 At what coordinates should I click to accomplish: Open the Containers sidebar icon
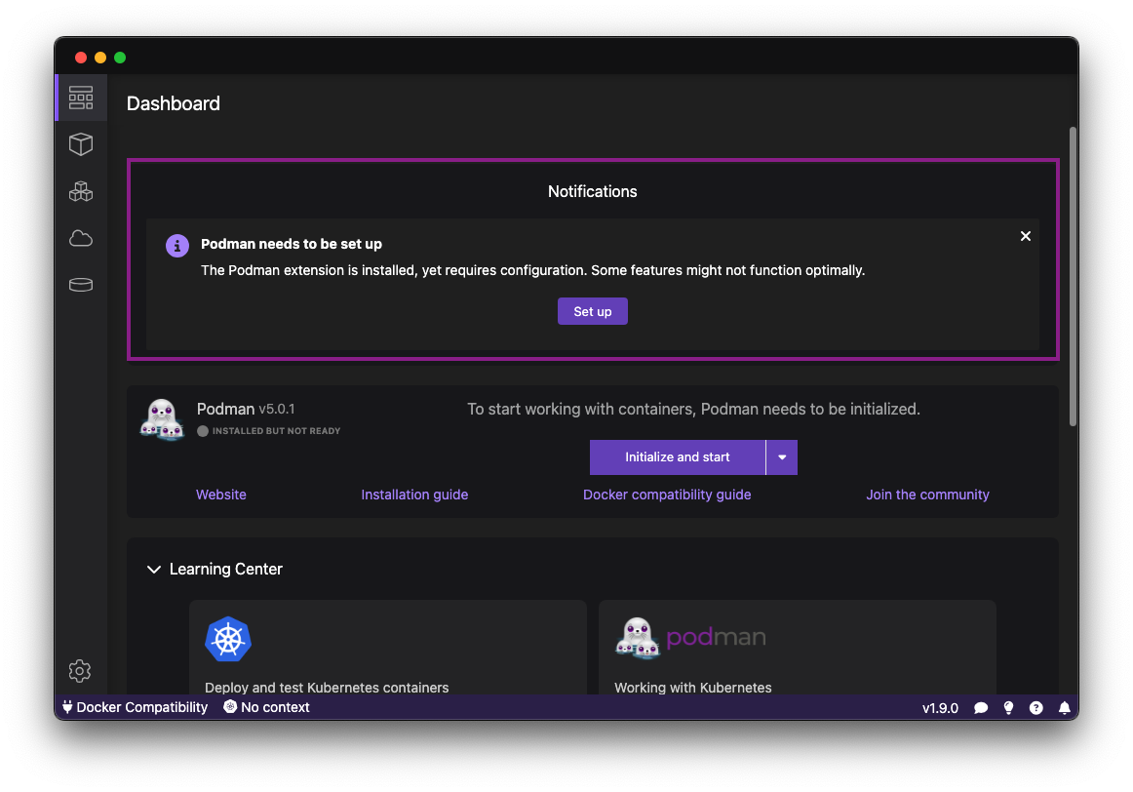point(81,144)
